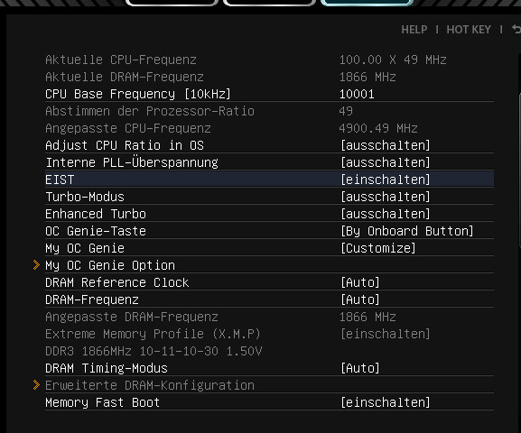Select CPU Base Frequency [10kHz] label
Viewport: 521px width, 433px height.
click(x=138, y=94)
